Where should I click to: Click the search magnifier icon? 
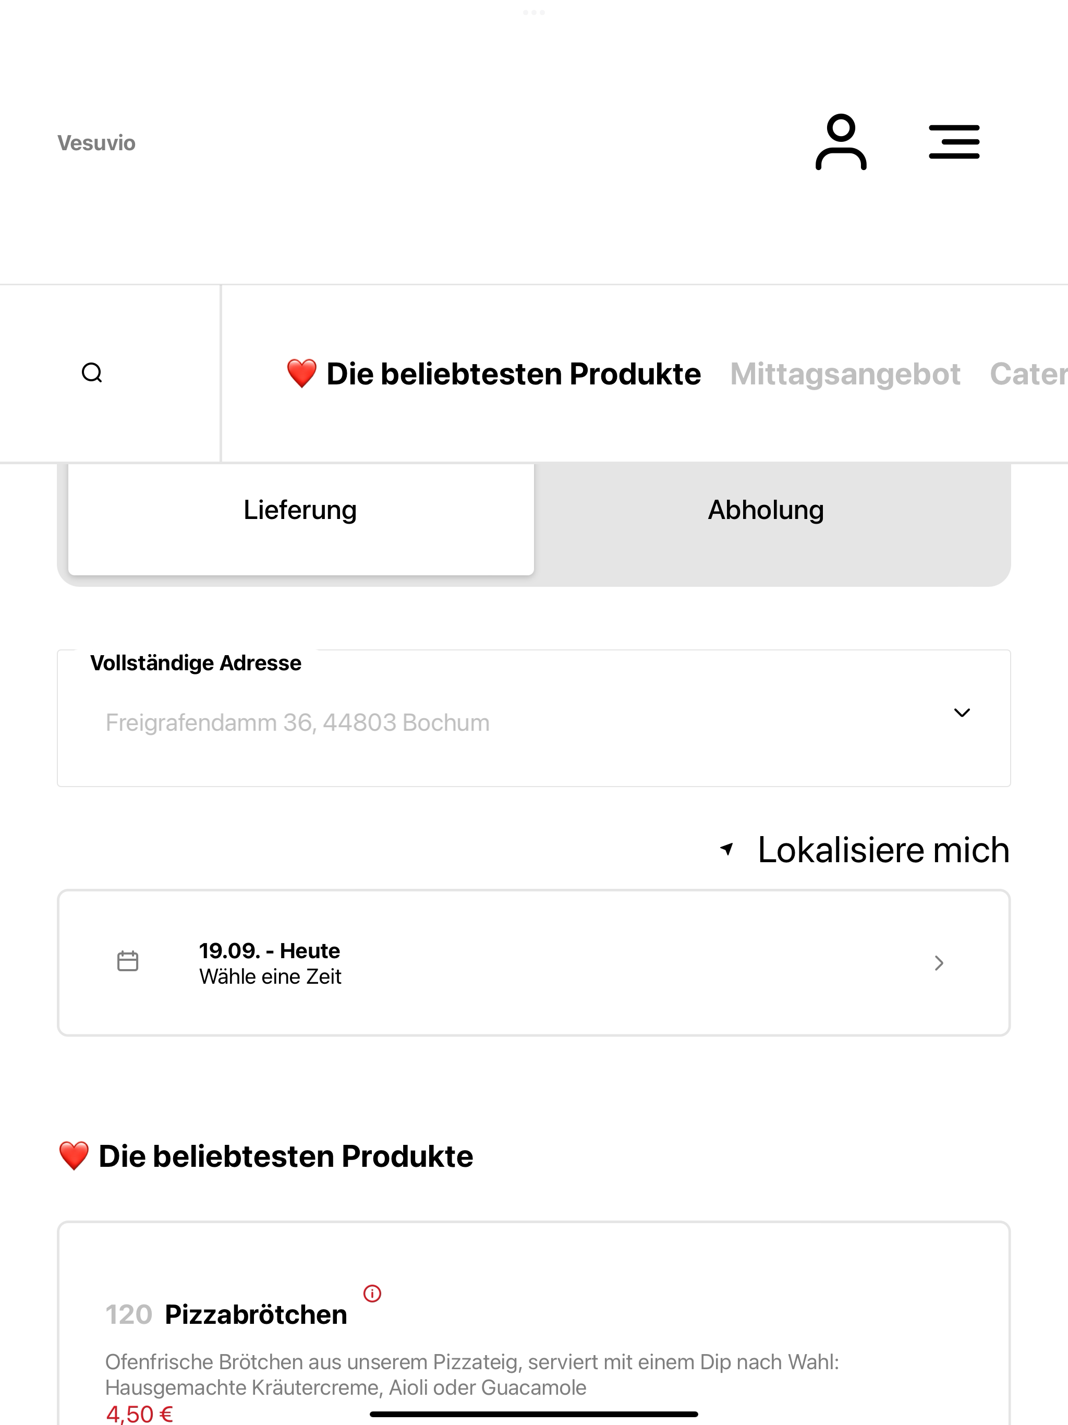tap(92, 373)
